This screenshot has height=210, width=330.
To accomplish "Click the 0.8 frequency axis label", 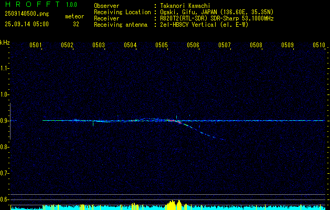I will pos(4,147).
